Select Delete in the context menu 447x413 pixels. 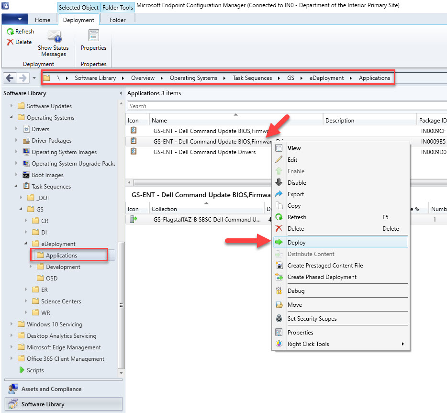pyautogui.click(x=341, y=229)
